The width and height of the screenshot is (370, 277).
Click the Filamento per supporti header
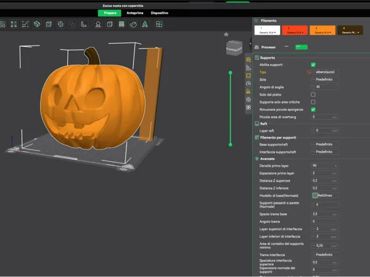pos(278,137)
